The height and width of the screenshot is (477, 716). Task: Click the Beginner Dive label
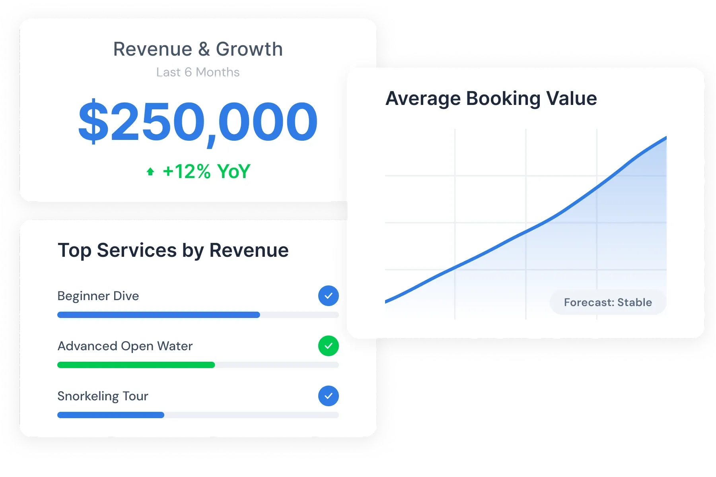[98, 296]
